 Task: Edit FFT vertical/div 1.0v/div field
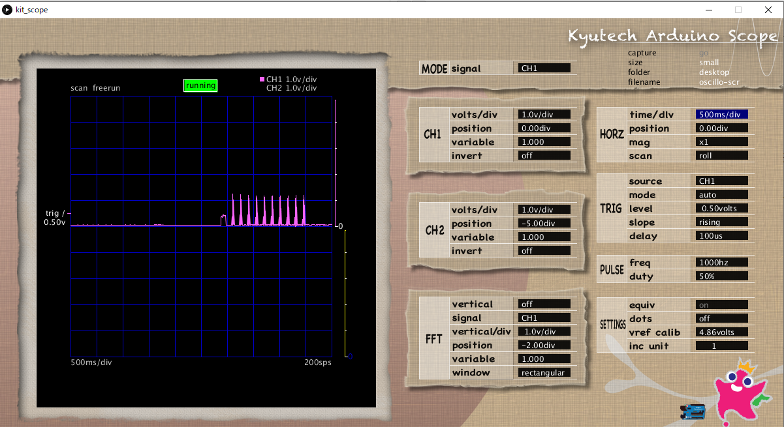(x=544, y=332)
